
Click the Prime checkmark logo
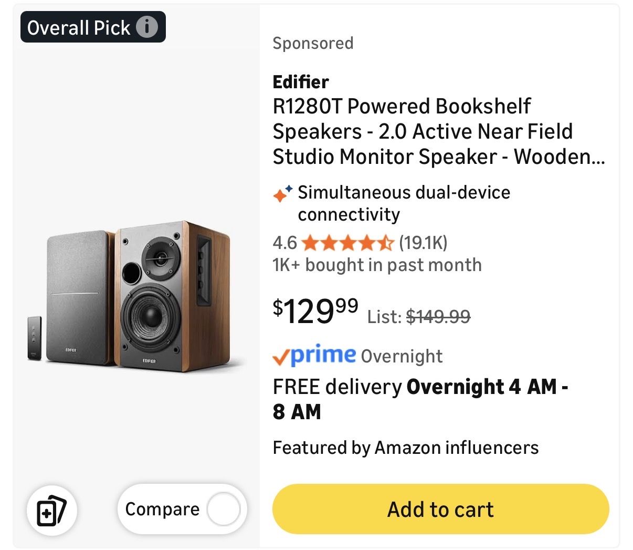(314, 356)
